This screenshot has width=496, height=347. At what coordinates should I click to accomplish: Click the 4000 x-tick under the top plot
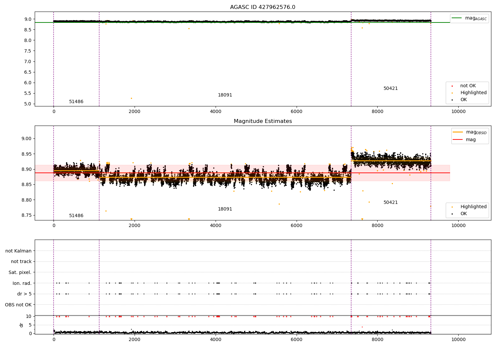[x=216, y=112]
